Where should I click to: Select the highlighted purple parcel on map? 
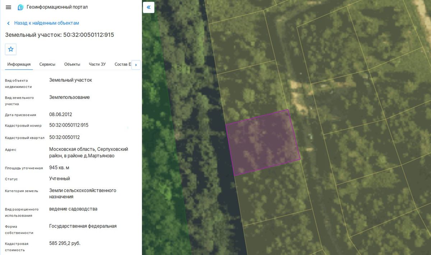point(263,143)
